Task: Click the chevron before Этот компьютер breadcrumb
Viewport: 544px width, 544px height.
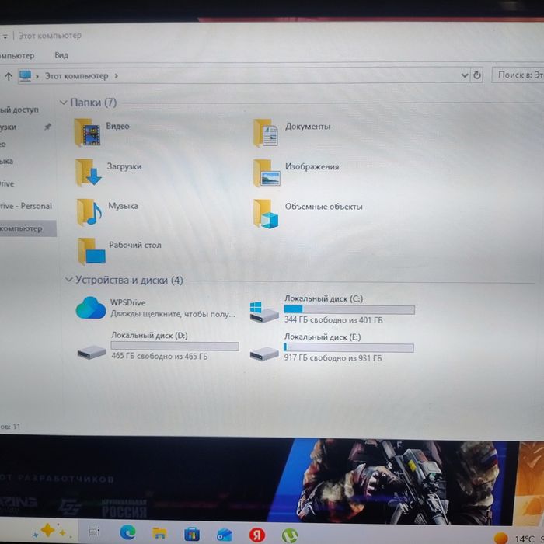Action: pyautogui.click(x=37, y=76)
